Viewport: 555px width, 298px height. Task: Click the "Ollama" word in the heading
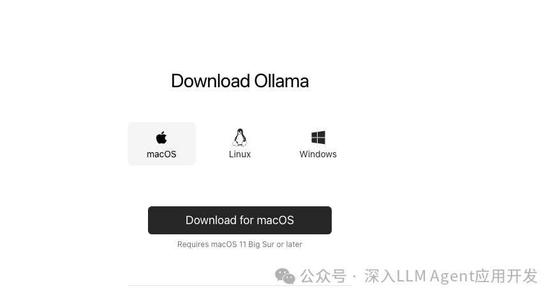click(x=281, y=81)
